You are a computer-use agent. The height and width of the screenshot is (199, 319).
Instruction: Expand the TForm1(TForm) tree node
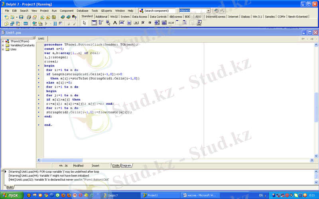3,41
